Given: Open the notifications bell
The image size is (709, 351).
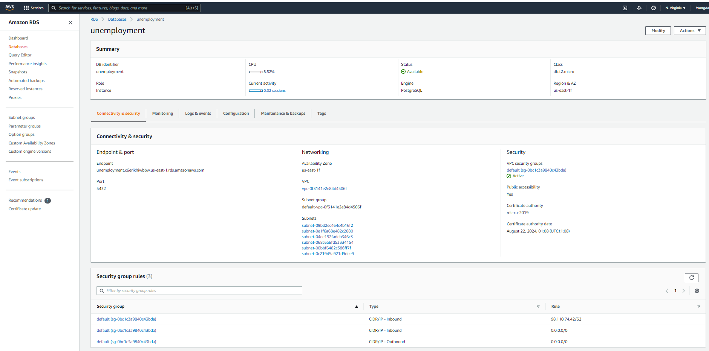Looking at the screenshot, I should pyautogui.click(x=639, y=8).
